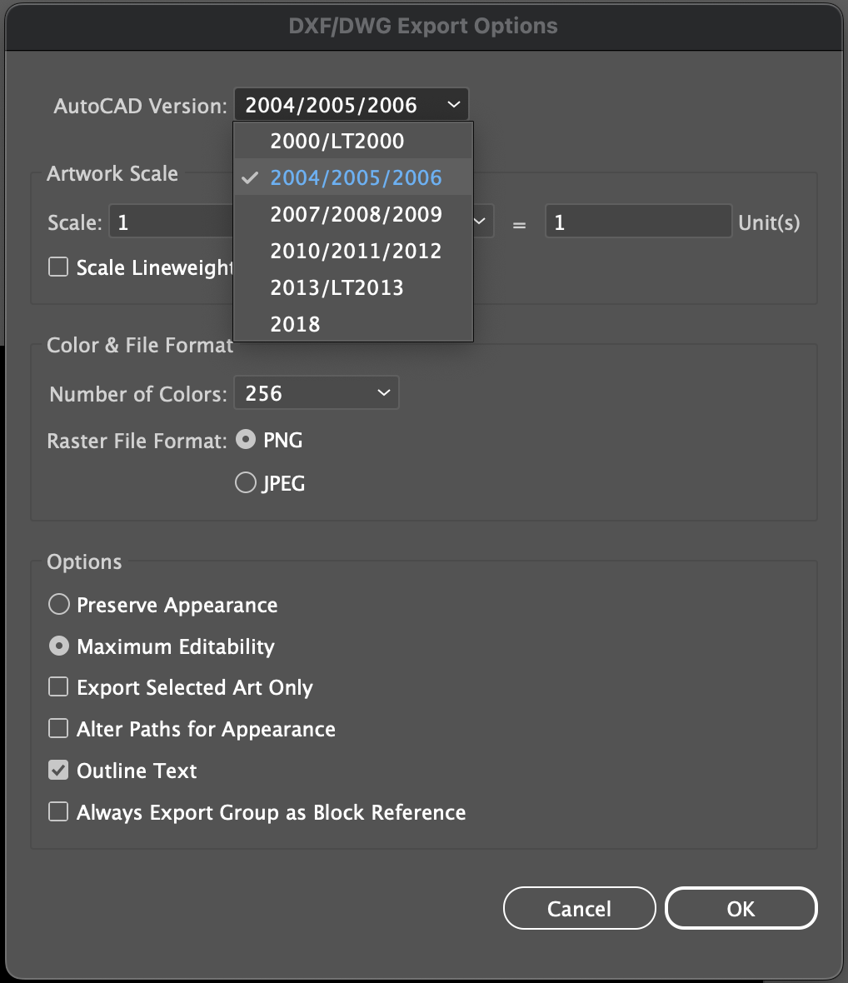
Task: Enable Scale Lineweights checkbox
Action: tap(58, 267)
